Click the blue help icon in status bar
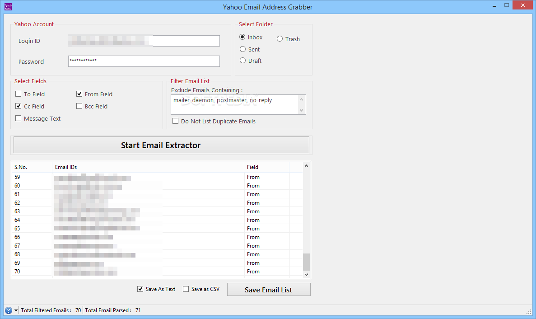 pos(9,310)
